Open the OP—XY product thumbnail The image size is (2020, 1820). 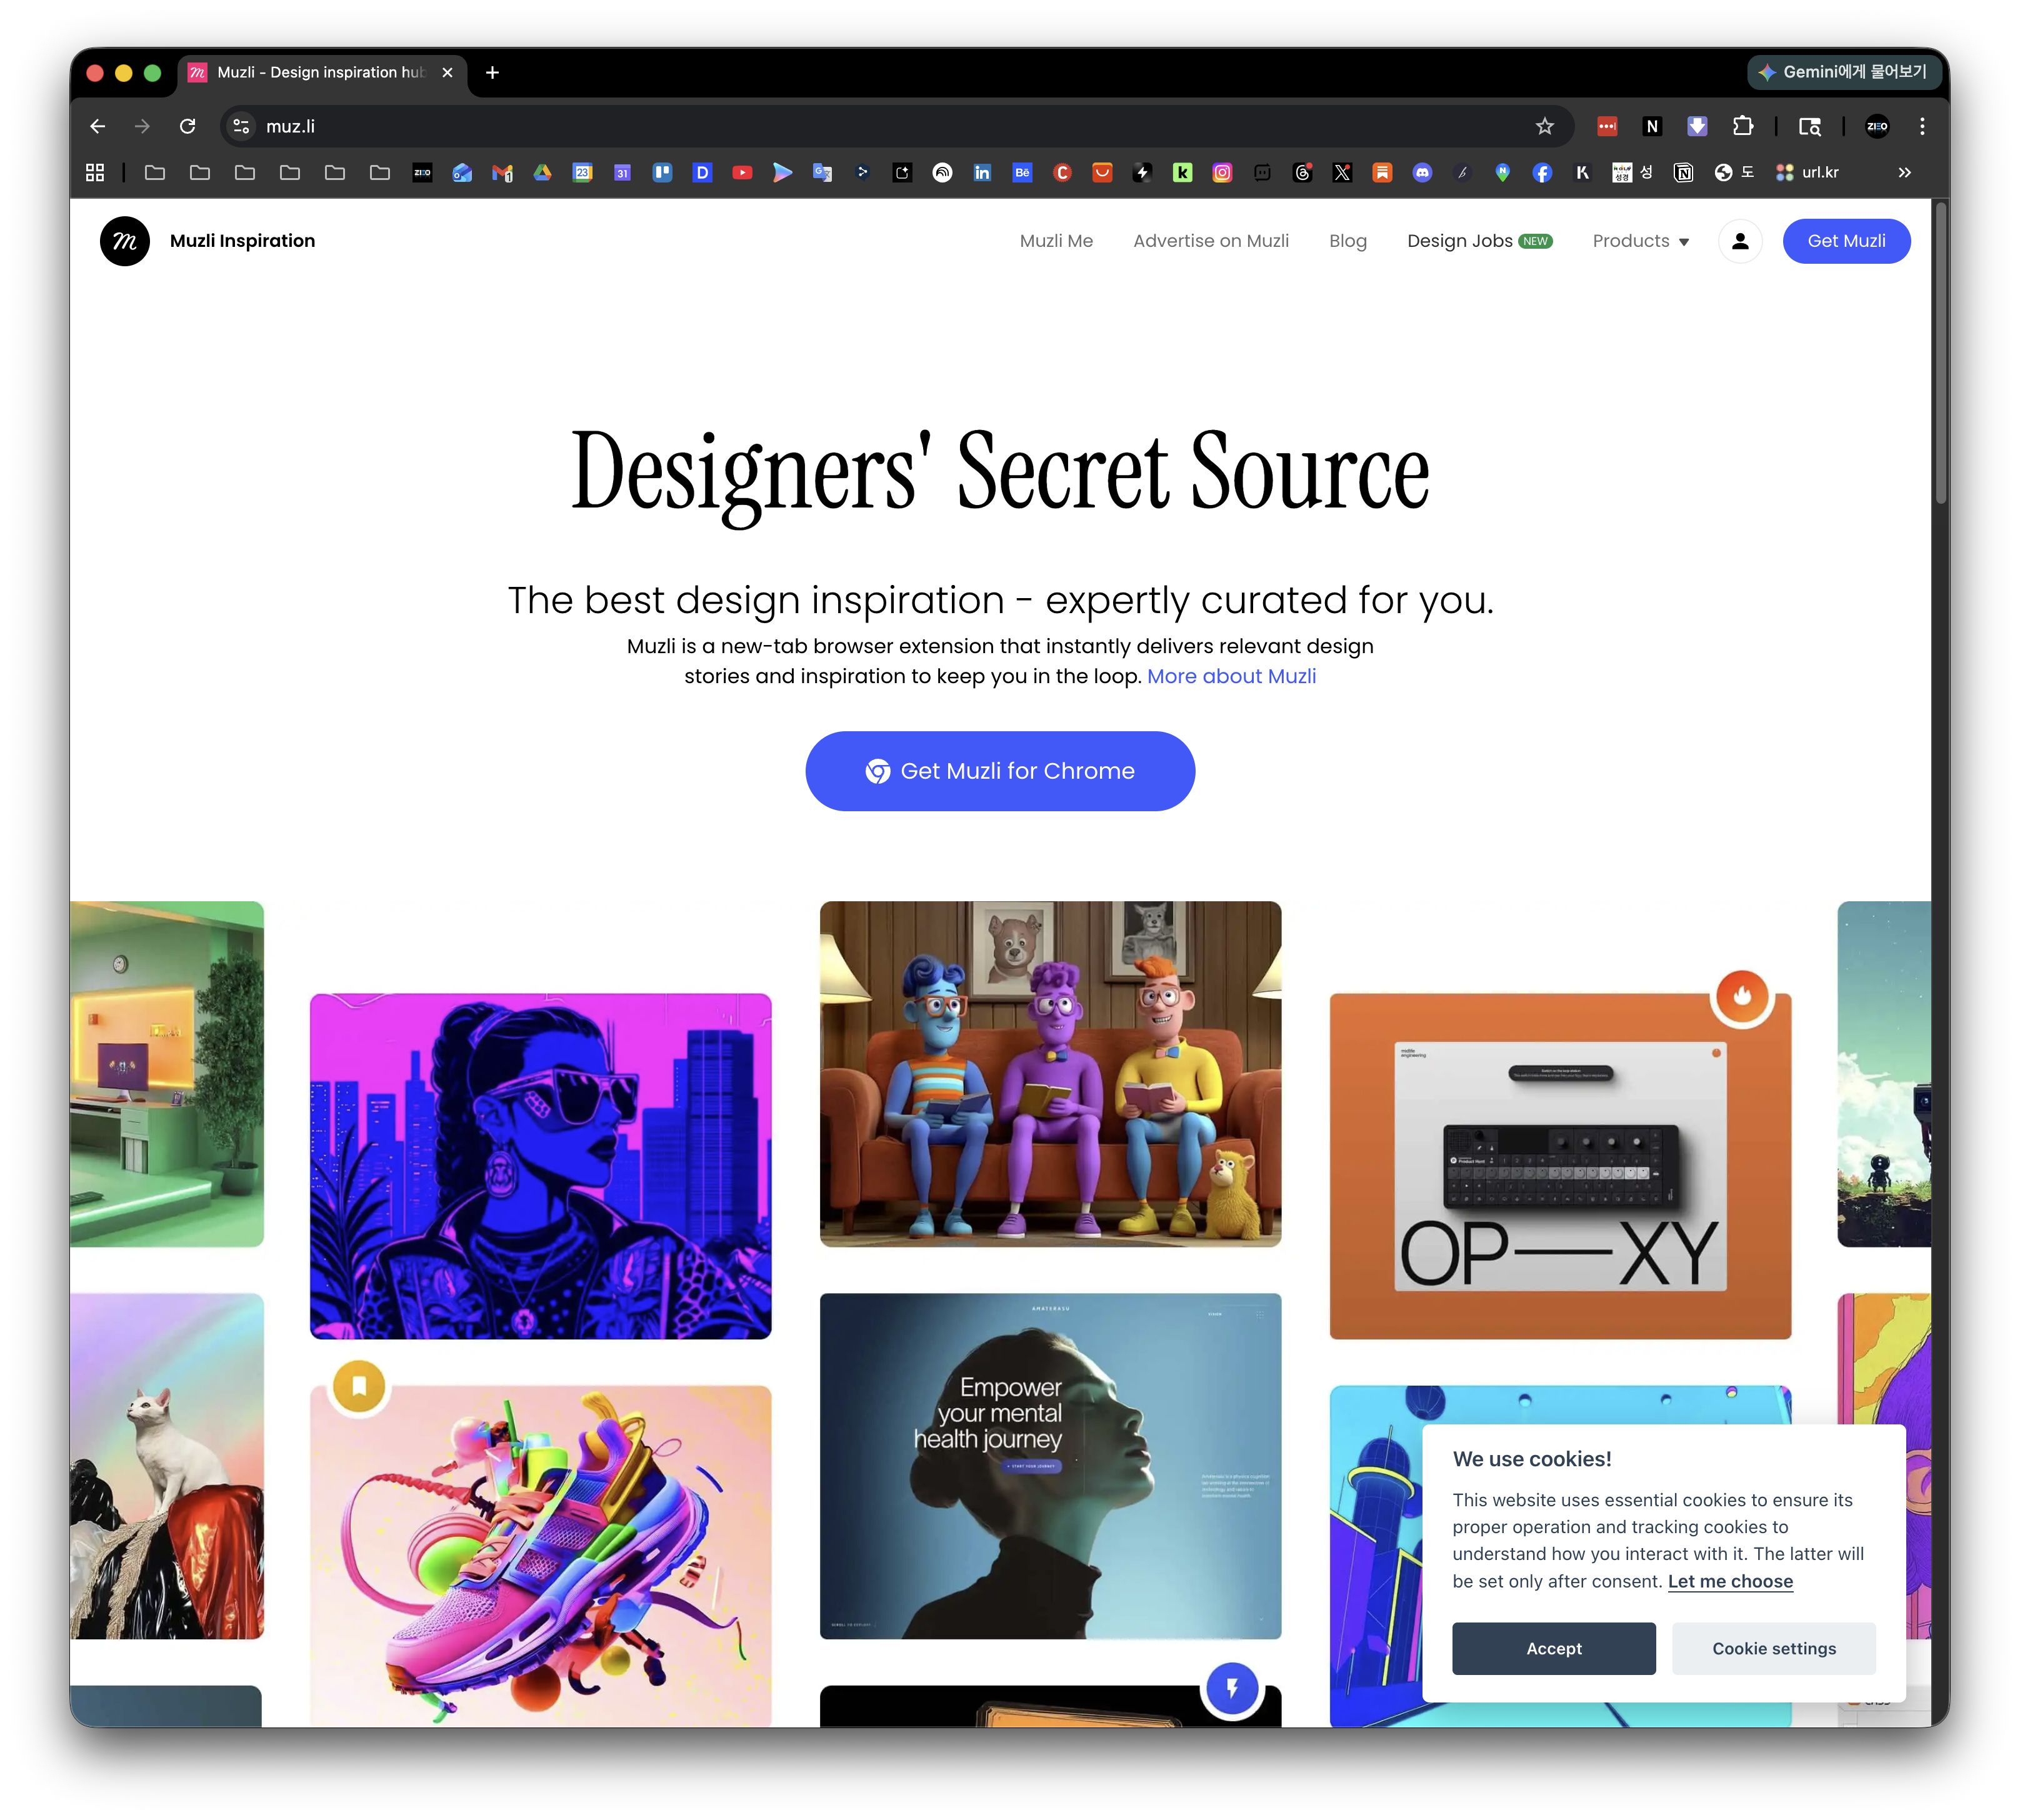point(1560,1166)
